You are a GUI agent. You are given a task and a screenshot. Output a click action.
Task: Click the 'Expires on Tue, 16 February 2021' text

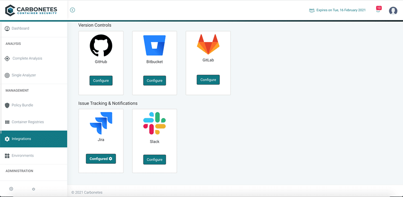point(341,10)
